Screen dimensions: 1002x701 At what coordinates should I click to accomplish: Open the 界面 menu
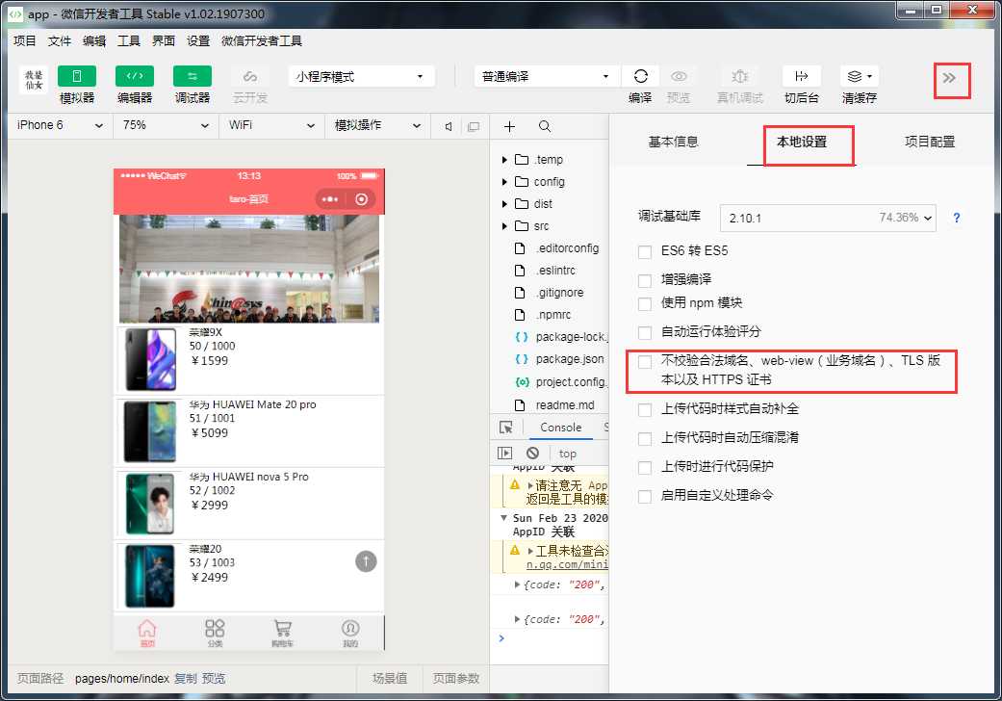pos(163,40)
